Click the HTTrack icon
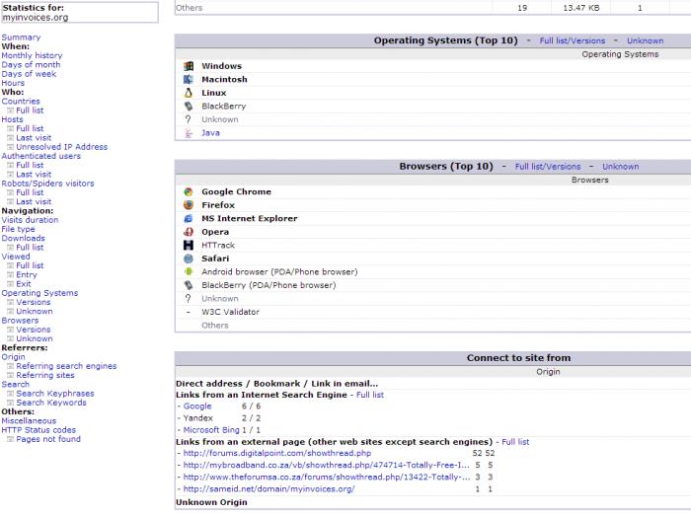Image resolution: width=691 pixels, height=517 pixels. tap(189, 246)
